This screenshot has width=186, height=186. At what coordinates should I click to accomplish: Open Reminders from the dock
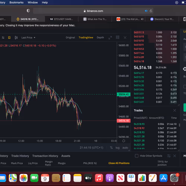click(x=67, y=178)
